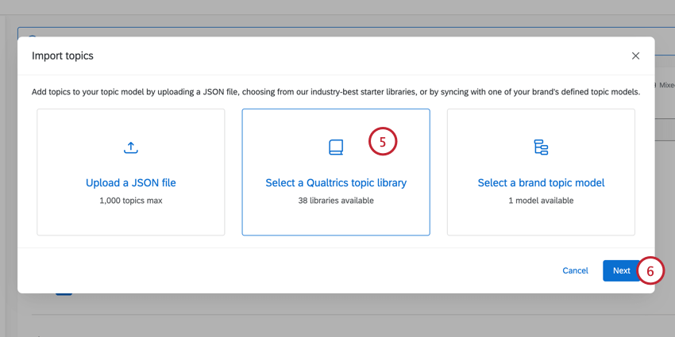
Task: Click empty space below the upload card caption
Action: coord(131,220)
